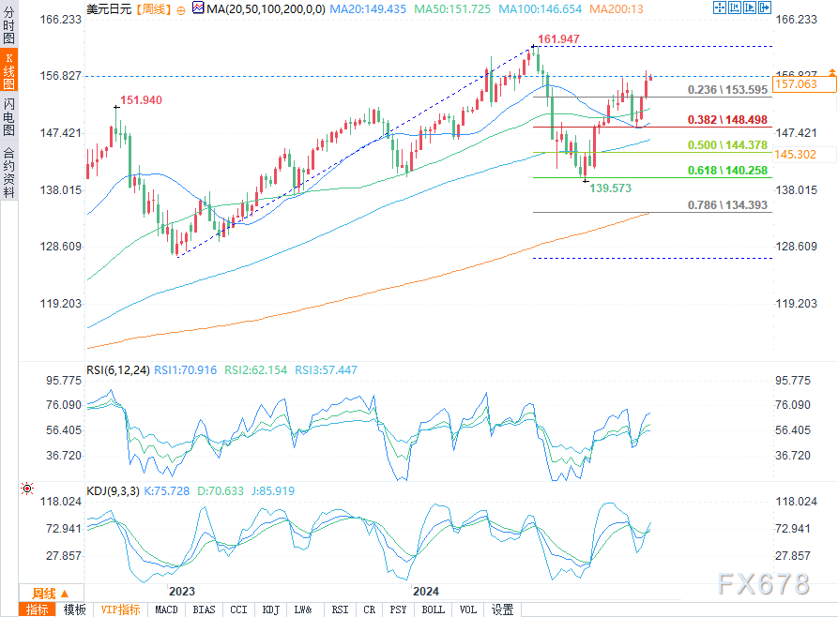838x617 pixels.
Task: Click the orange circle icon beside 周线
Action: pyautogui.click(x=181, y=10)
